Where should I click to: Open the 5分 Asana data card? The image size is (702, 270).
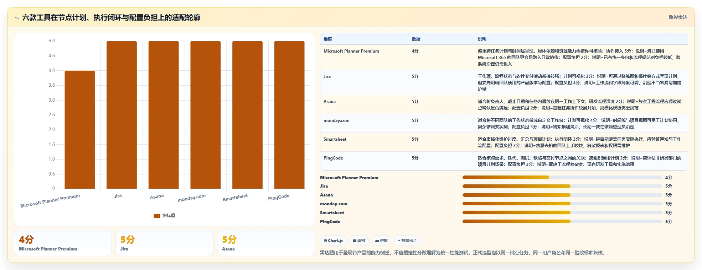click(x=266, y=243)
